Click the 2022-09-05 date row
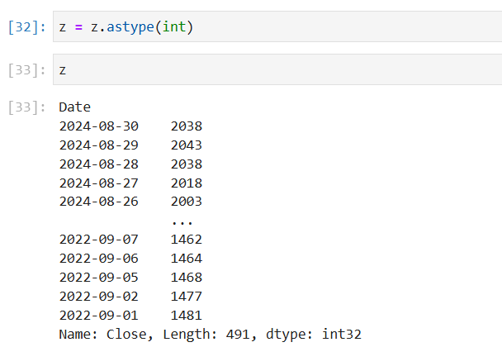 [99, 278]
